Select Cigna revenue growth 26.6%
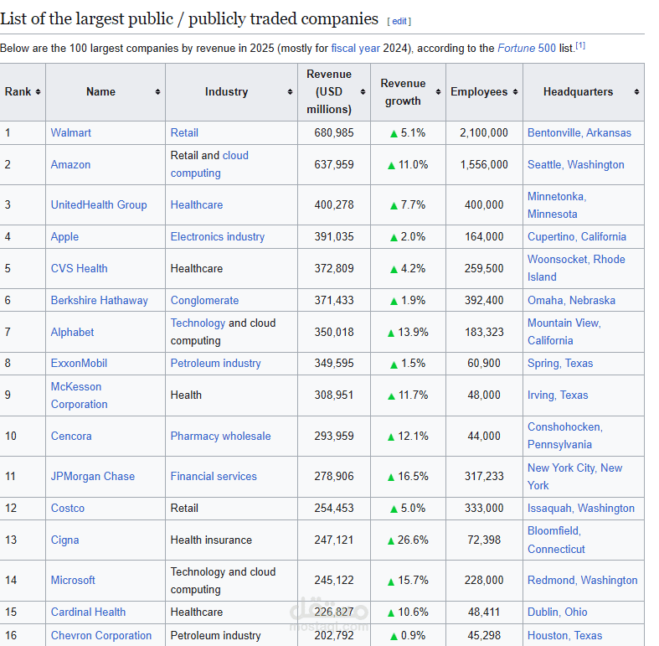 [x=413, y=540]
